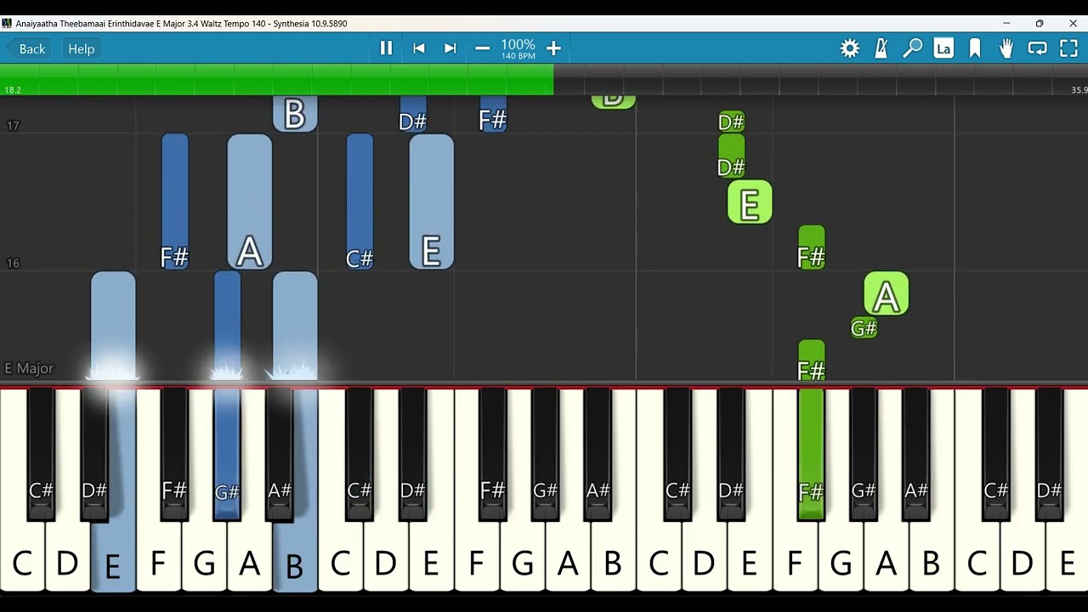The height and width of the screenshot is (612, 1088).
Task: Click the measure 16 marker
Action: [13, 263]
